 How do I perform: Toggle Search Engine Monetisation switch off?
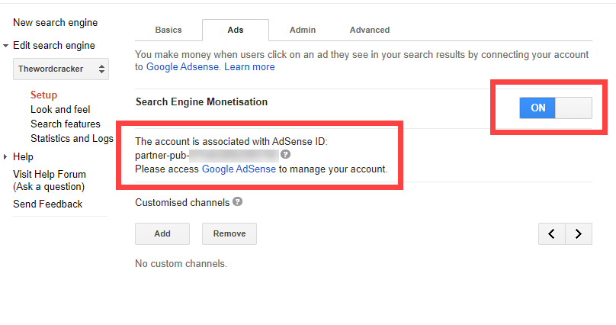tap(556, 108)
